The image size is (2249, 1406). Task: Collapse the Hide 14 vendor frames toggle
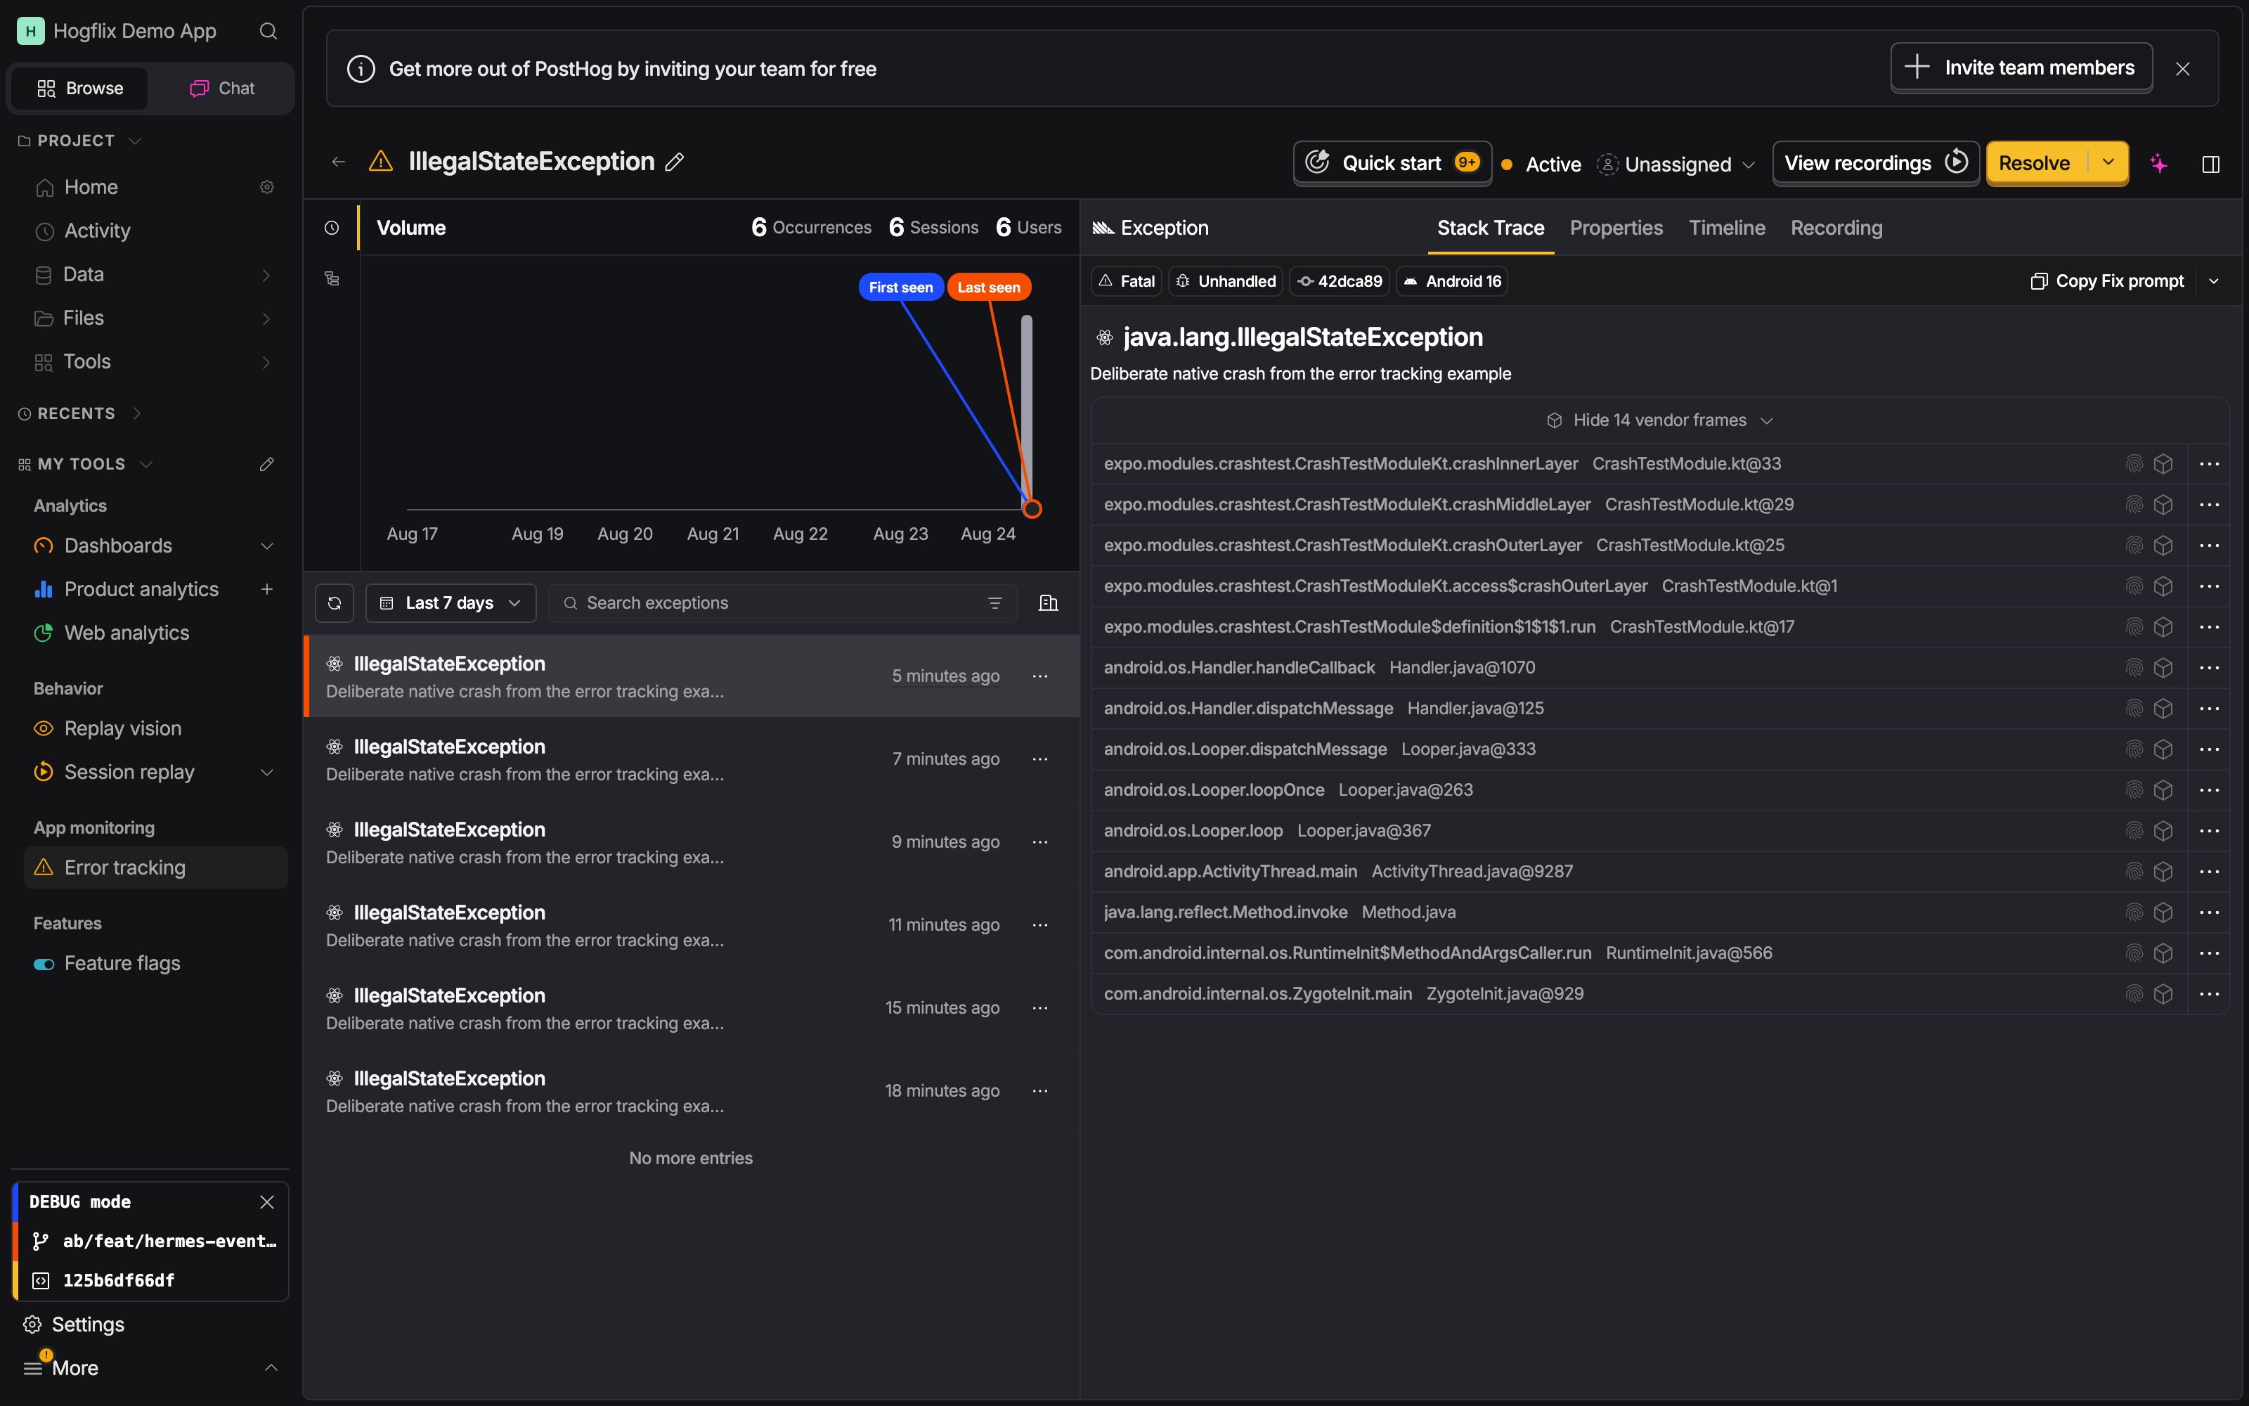click(x=1660, y=420)
